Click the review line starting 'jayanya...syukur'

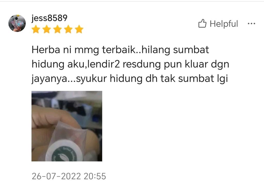pyautogui.click(x=130, y=79)
